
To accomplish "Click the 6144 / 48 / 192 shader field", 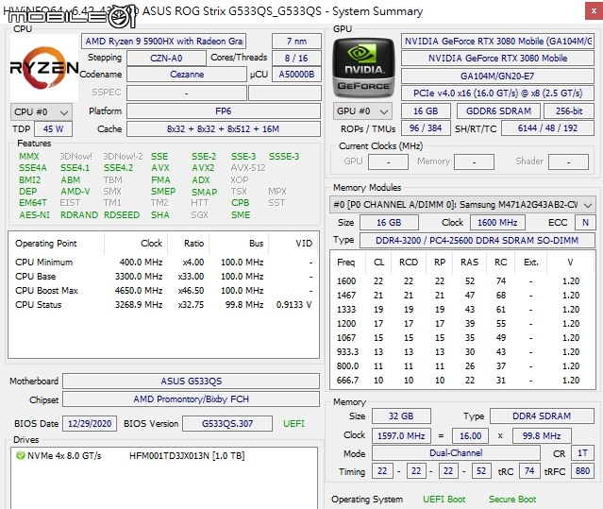I will tap(547, 128).
